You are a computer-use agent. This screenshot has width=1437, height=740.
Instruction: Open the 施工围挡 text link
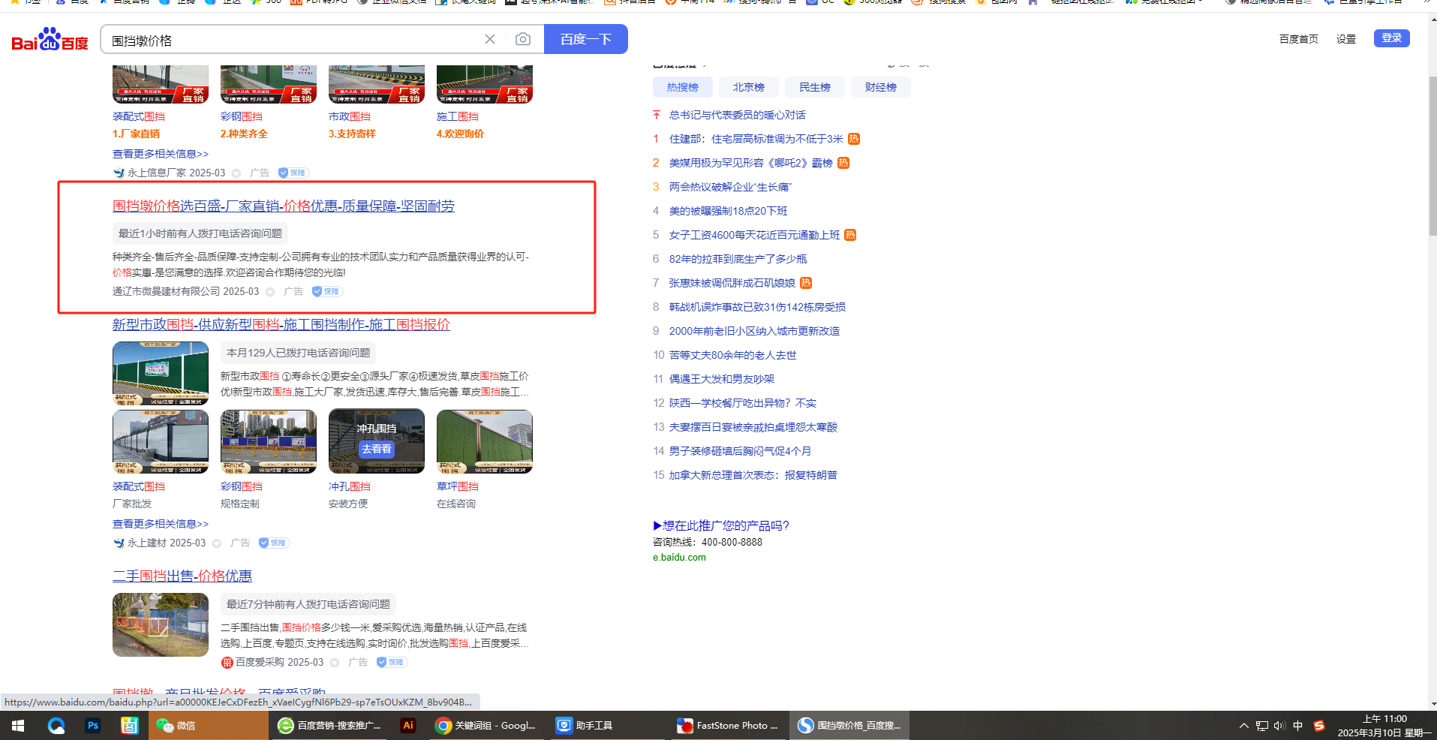click(x=458, y=116)
